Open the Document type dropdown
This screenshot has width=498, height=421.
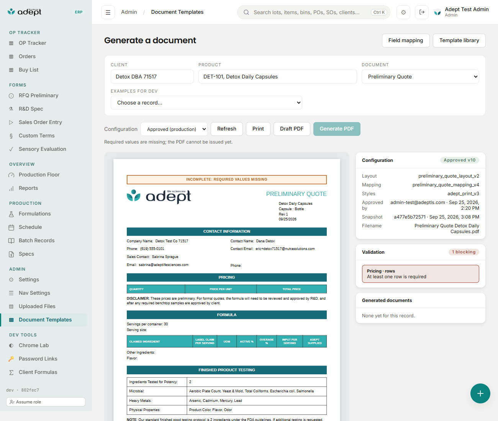coord(421,77)
